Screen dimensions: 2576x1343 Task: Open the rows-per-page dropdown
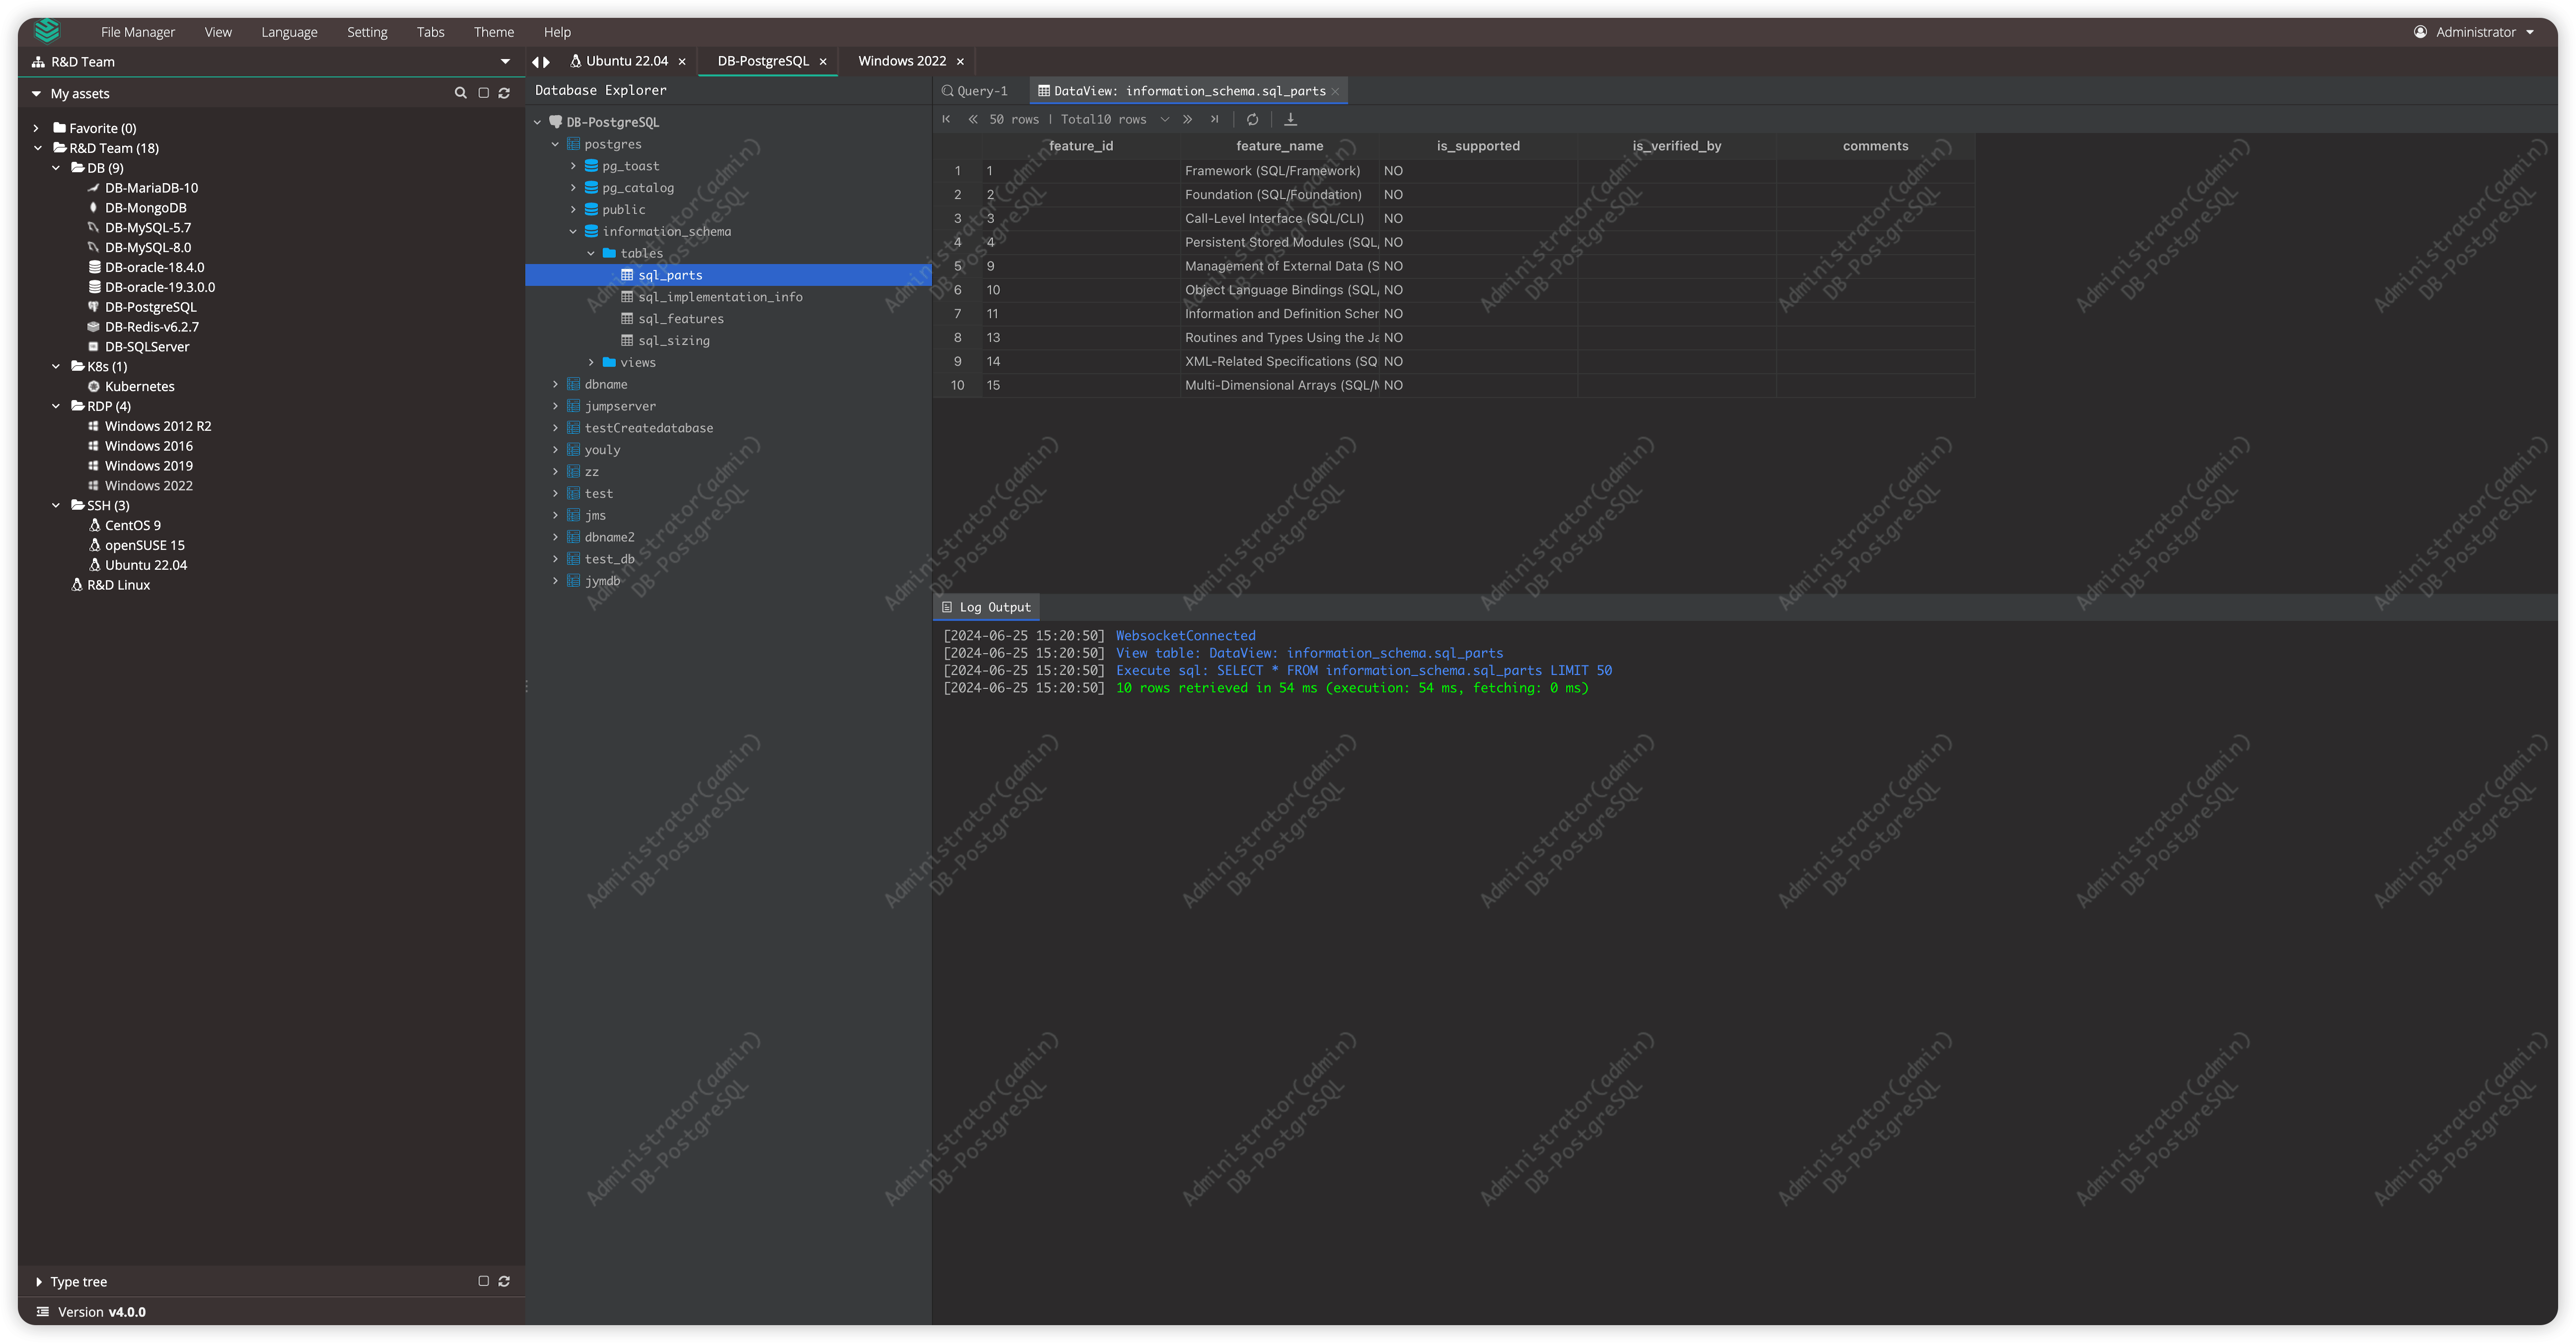1164,119
